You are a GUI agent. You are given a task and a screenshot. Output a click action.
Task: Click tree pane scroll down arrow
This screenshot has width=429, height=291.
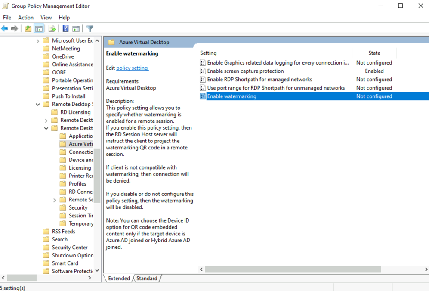(x=97, y=271)
